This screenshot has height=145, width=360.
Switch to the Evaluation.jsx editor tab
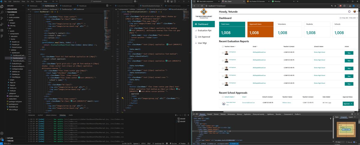coord(67,6)
